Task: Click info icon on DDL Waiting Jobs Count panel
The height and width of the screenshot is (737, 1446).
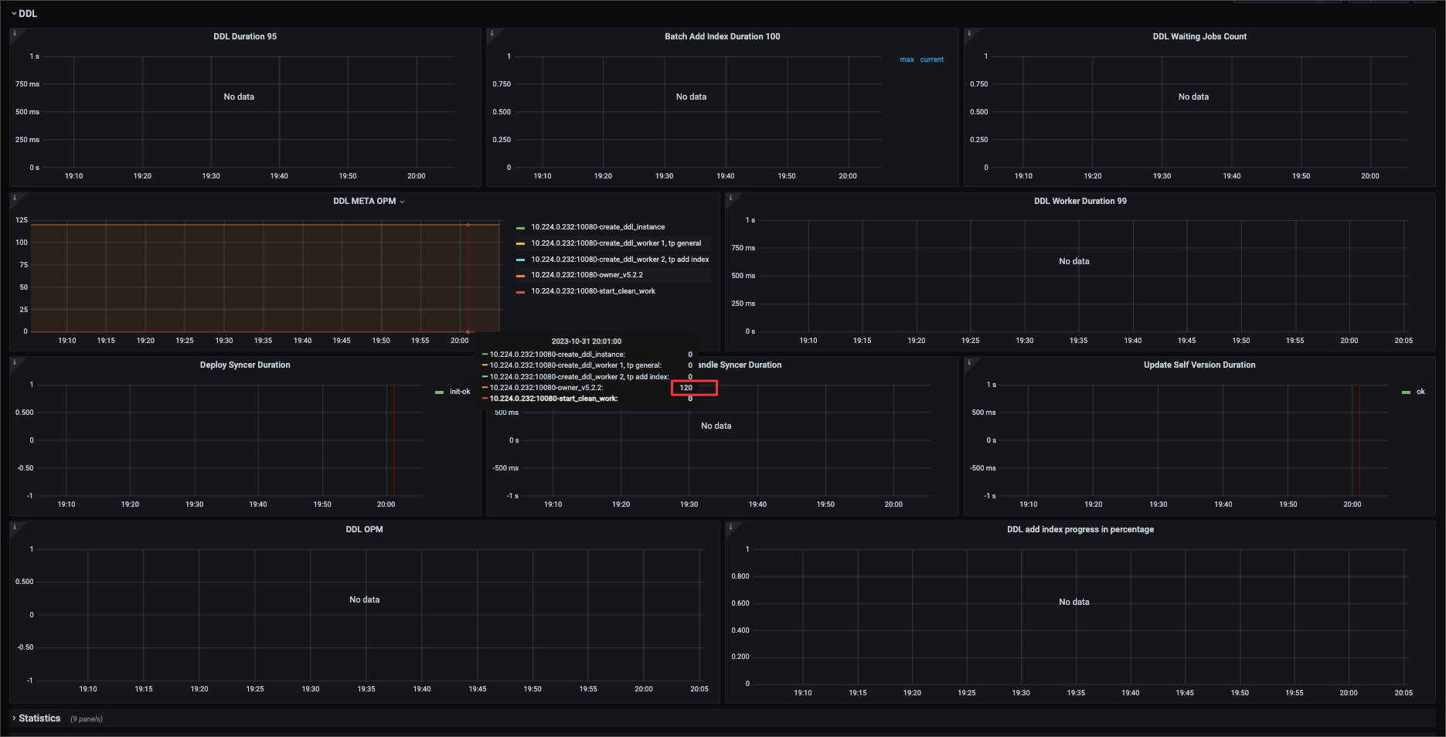Action: pos(968,33)
